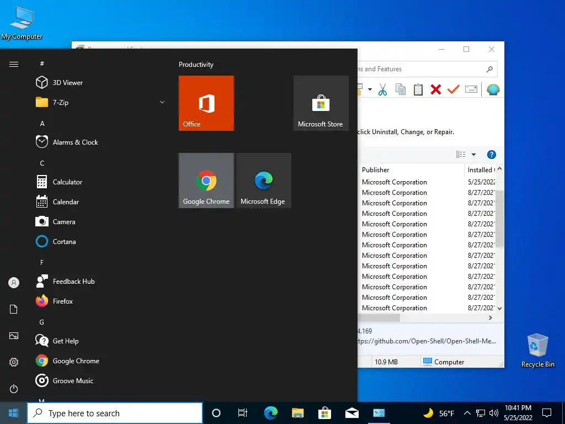Show hidden tray icons chevron
The image size is (565, 424).
tap(467, 413)
